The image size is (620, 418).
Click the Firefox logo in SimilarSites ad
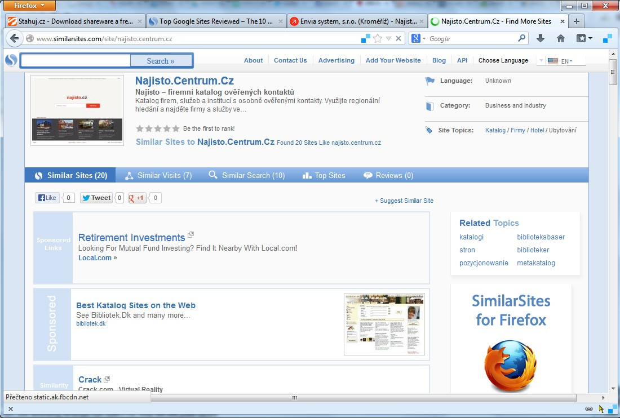[x=511, y=366]
